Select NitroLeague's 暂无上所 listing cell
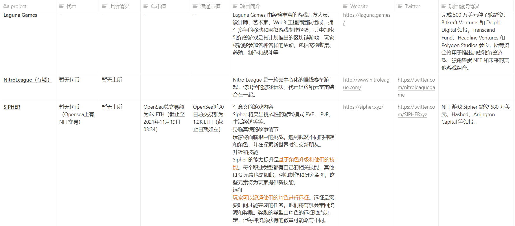The width and height of the screenshot is (515, 226). coord(119,87)
